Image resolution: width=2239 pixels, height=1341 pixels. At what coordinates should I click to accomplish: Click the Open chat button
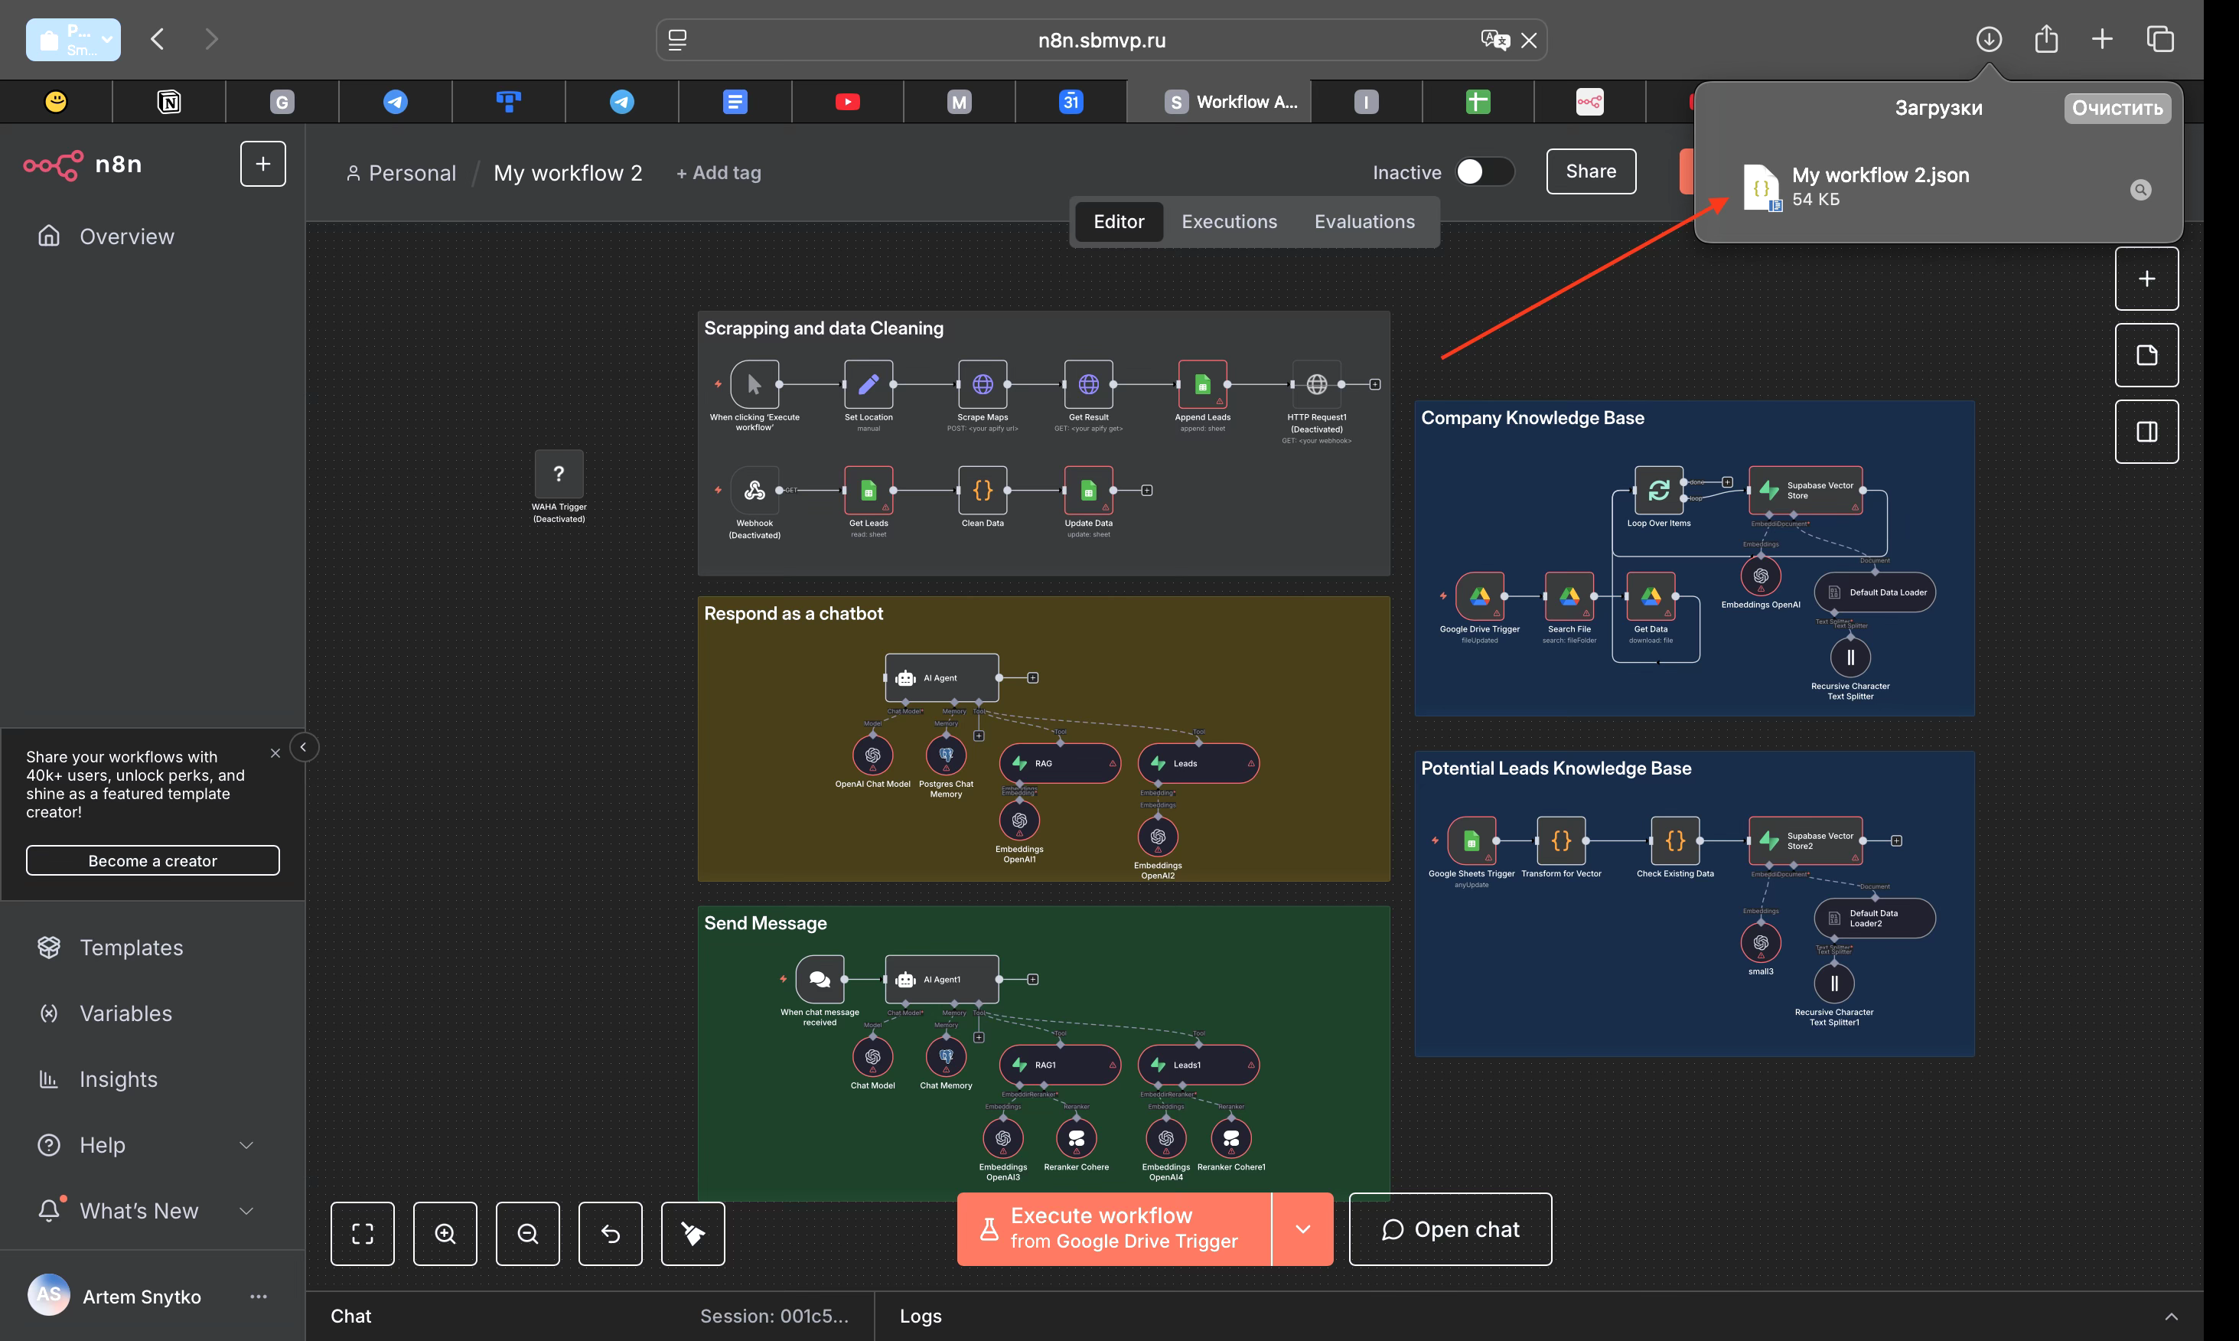pyautogui.click(x=1449, y=1229)
